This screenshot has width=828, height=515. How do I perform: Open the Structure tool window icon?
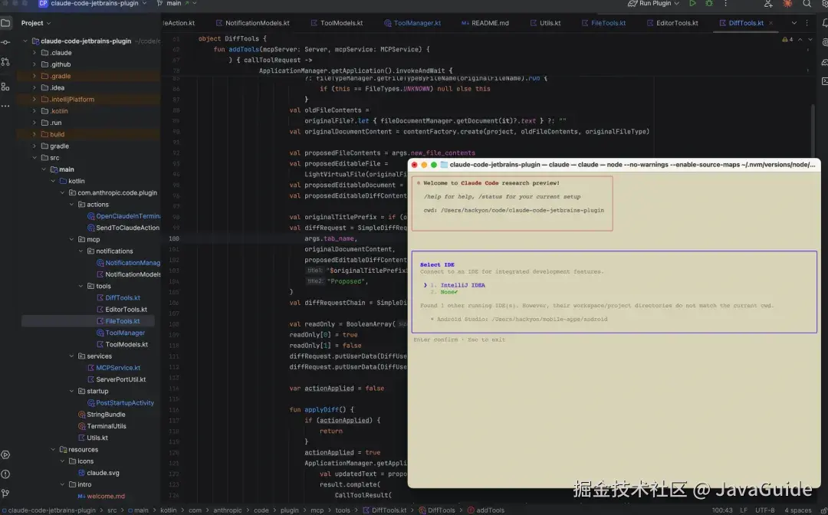tap(6, 87)
